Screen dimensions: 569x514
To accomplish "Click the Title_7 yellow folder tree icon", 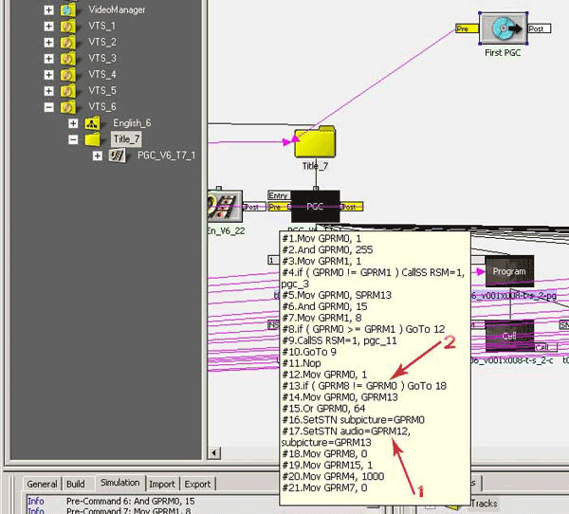I will (92, 139).
